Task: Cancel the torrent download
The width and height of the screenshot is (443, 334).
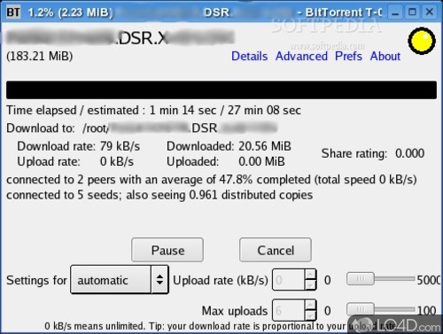Action: tap(276, 250)
